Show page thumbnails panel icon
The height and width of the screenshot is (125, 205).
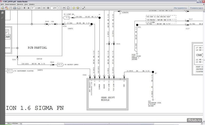coord(2,13)
